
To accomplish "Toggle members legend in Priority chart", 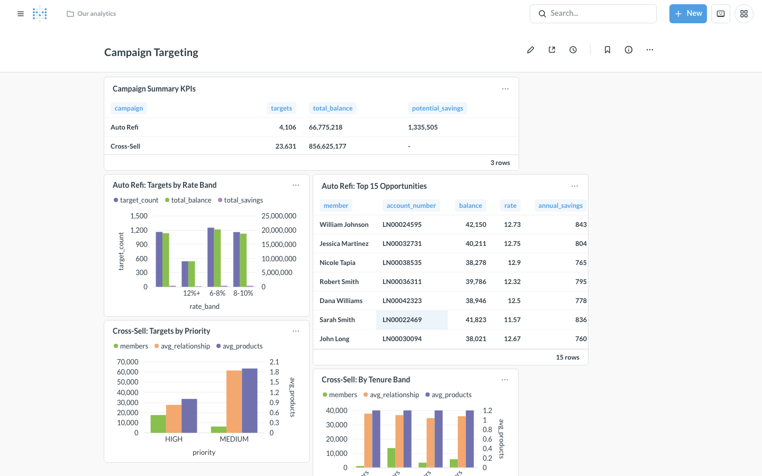I will coord(131,346).
